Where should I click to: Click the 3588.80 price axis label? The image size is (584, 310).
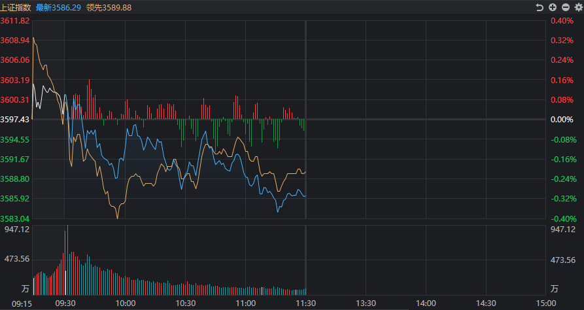15,179
